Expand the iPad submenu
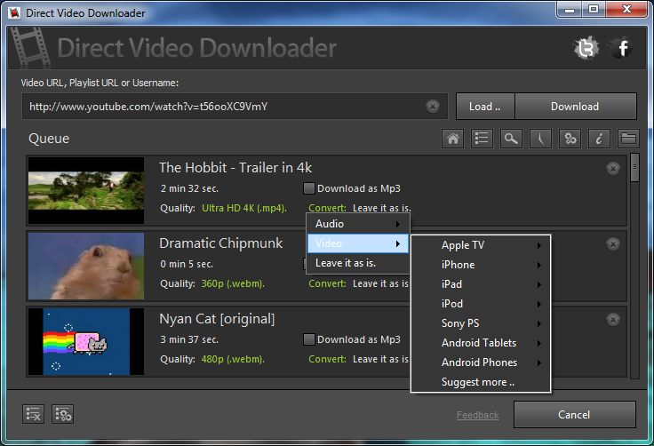 pyautogui.click(x=481, y=284)
